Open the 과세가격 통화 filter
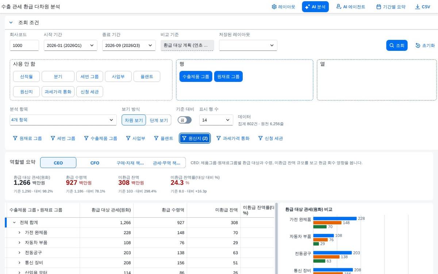Image resolution: width=438 pixels, height=274 pixels. point(233,138)
